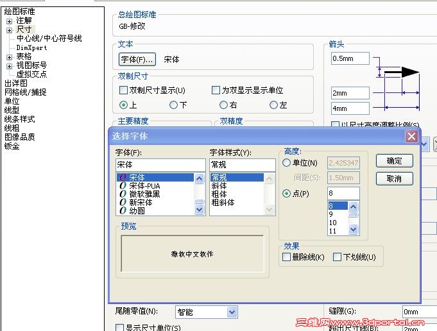Select 粗体 font style
Screen dimensions: 437x331
click(237, 194)
